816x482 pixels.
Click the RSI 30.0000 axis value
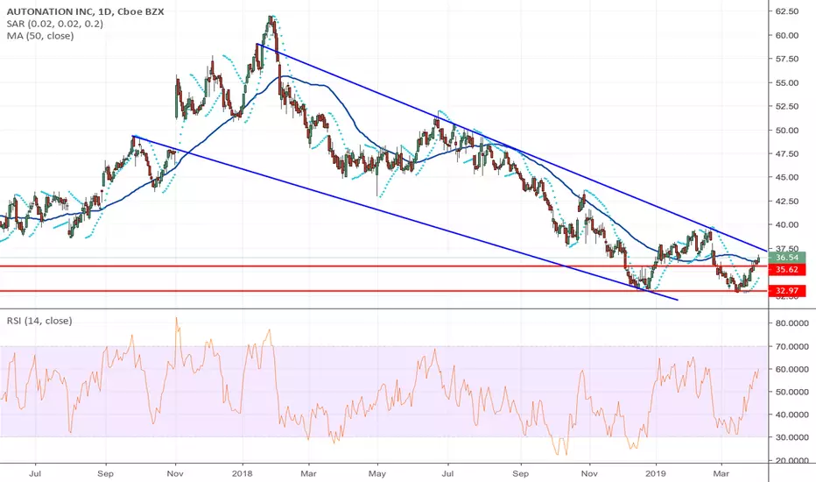click(792, 437)
